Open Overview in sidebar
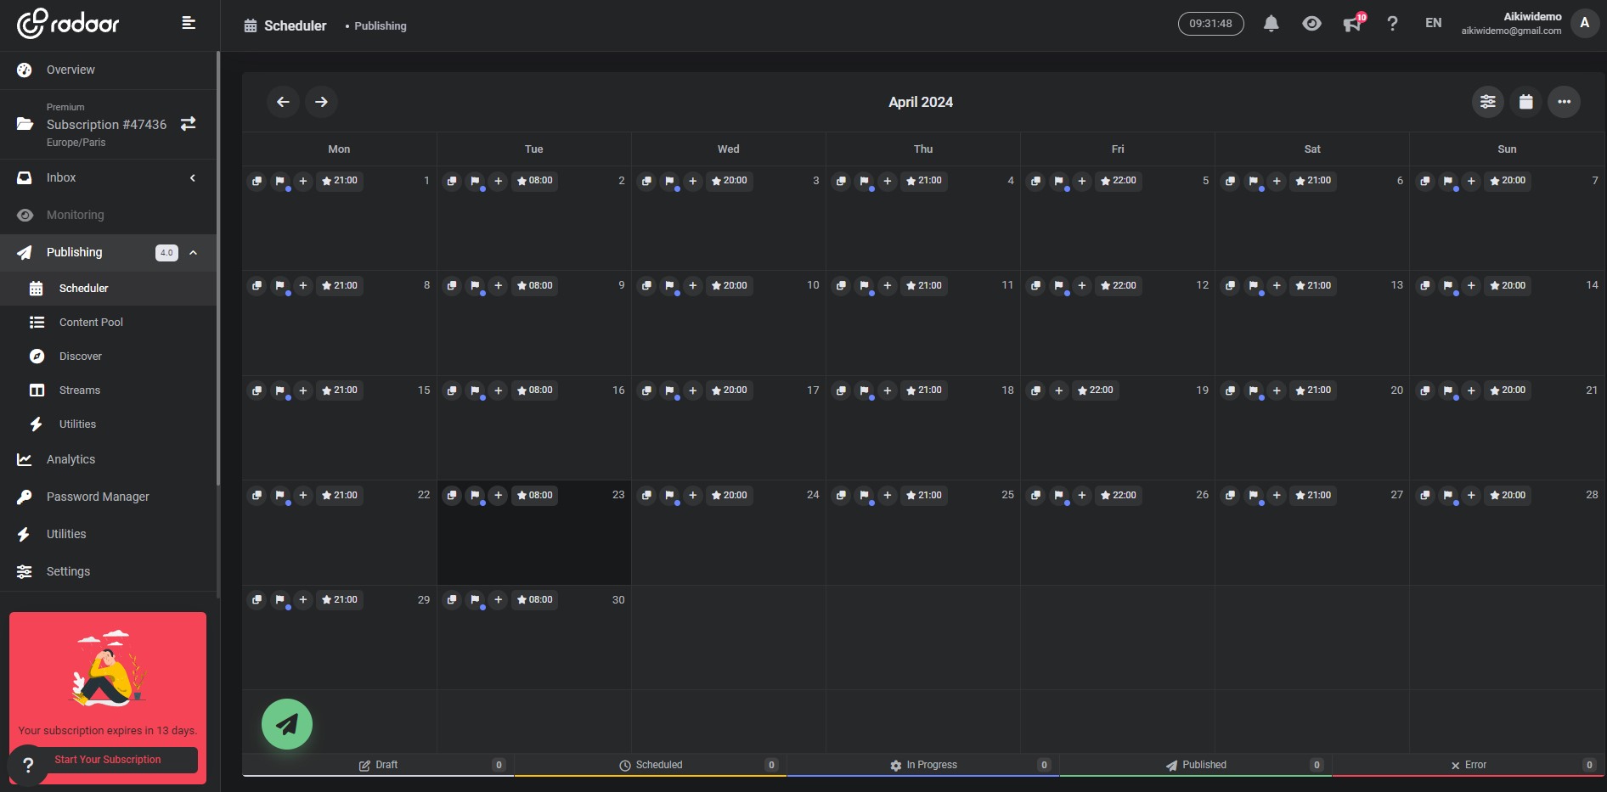The width and height of the screenshot is (1607, 792). tap(109, 70)
